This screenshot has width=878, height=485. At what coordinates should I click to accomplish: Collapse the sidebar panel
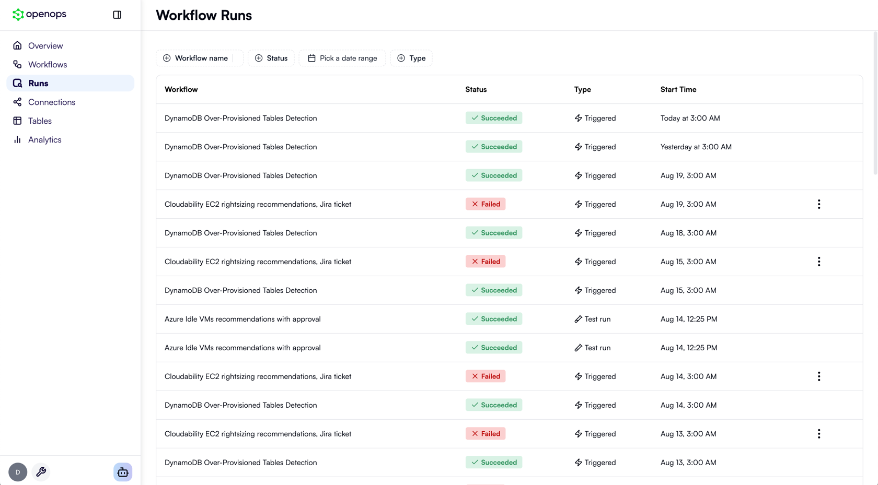[117, 15]
